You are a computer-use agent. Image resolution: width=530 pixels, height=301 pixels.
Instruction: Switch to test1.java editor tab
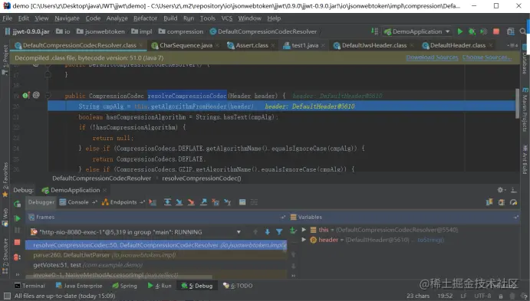(305, 45)
